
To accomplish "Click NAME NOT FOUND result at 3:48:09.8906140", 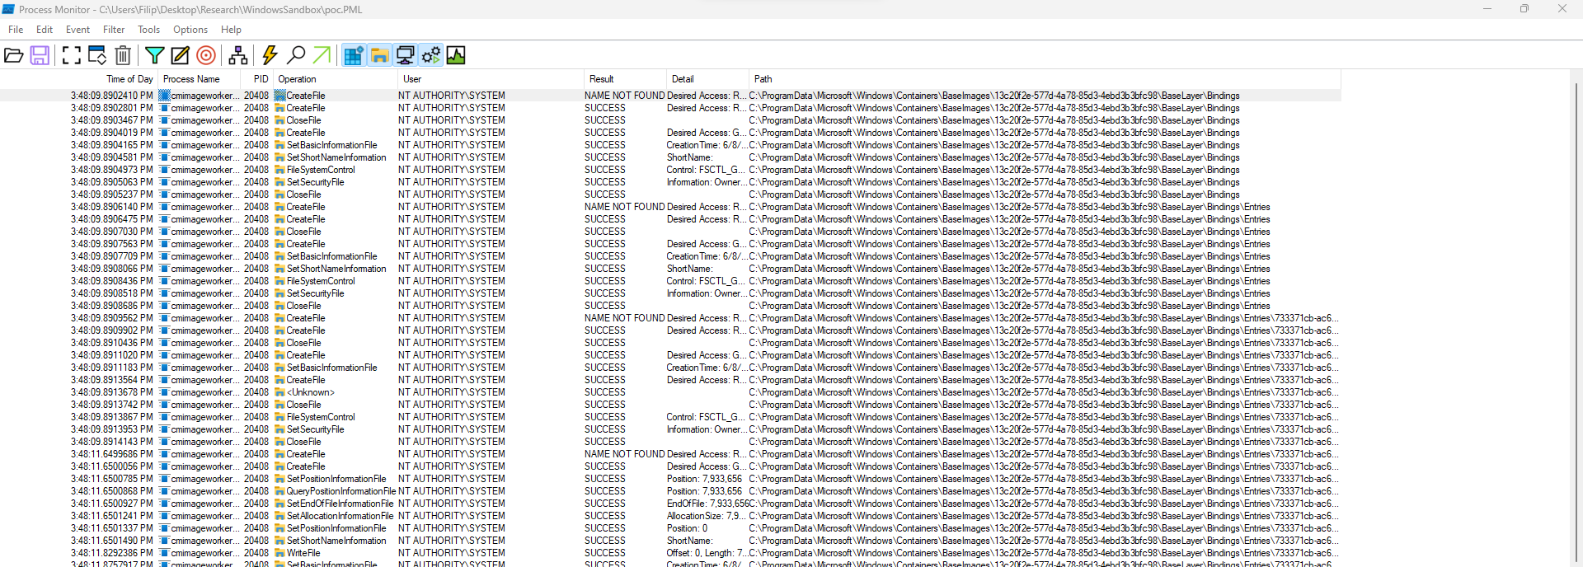I will point(624,207).
